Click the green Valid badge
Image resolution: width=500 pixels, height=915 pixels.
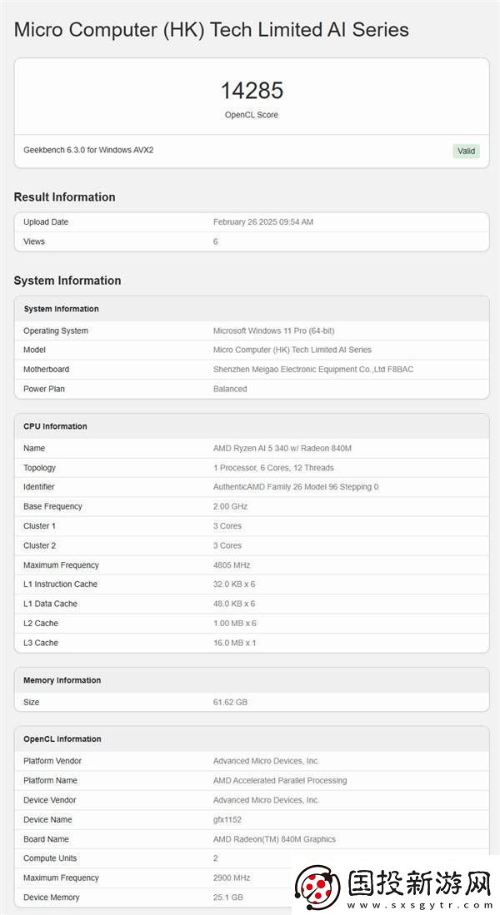coord(466,151)
